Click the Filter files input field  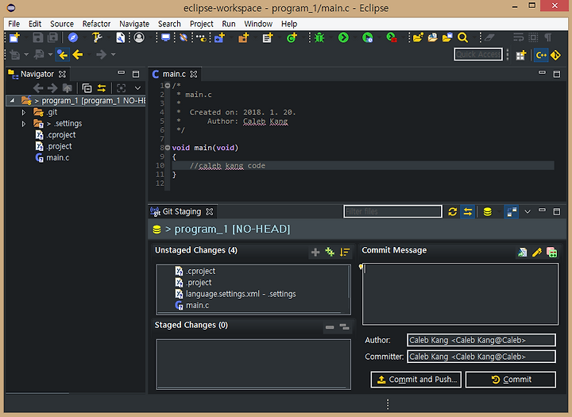click(392, 211)
